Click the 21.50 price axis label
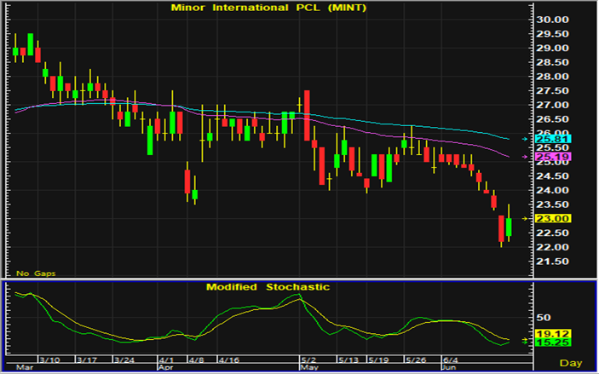 point(552,262)
